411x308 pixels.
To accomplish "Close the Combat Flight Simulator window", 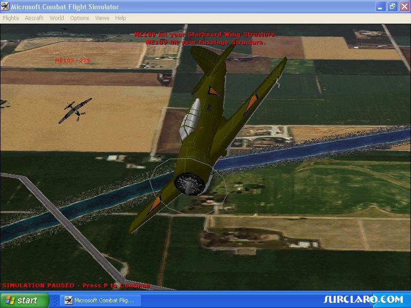I will [404, 7].
